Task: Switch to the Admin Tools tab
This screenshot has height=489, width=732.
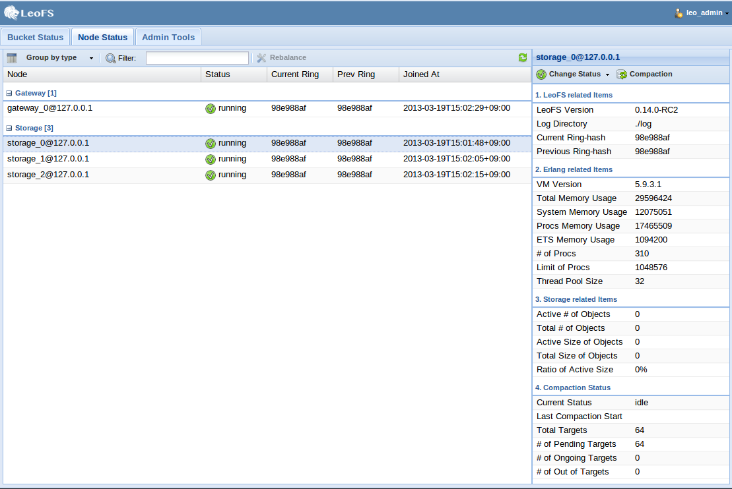Action: [168, 38]
